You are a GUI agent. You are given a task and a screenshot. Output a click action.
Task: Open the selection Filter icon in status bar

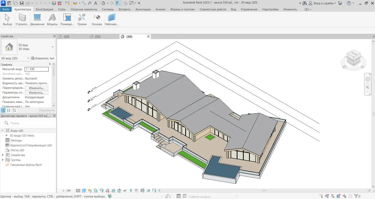[356, 196]
